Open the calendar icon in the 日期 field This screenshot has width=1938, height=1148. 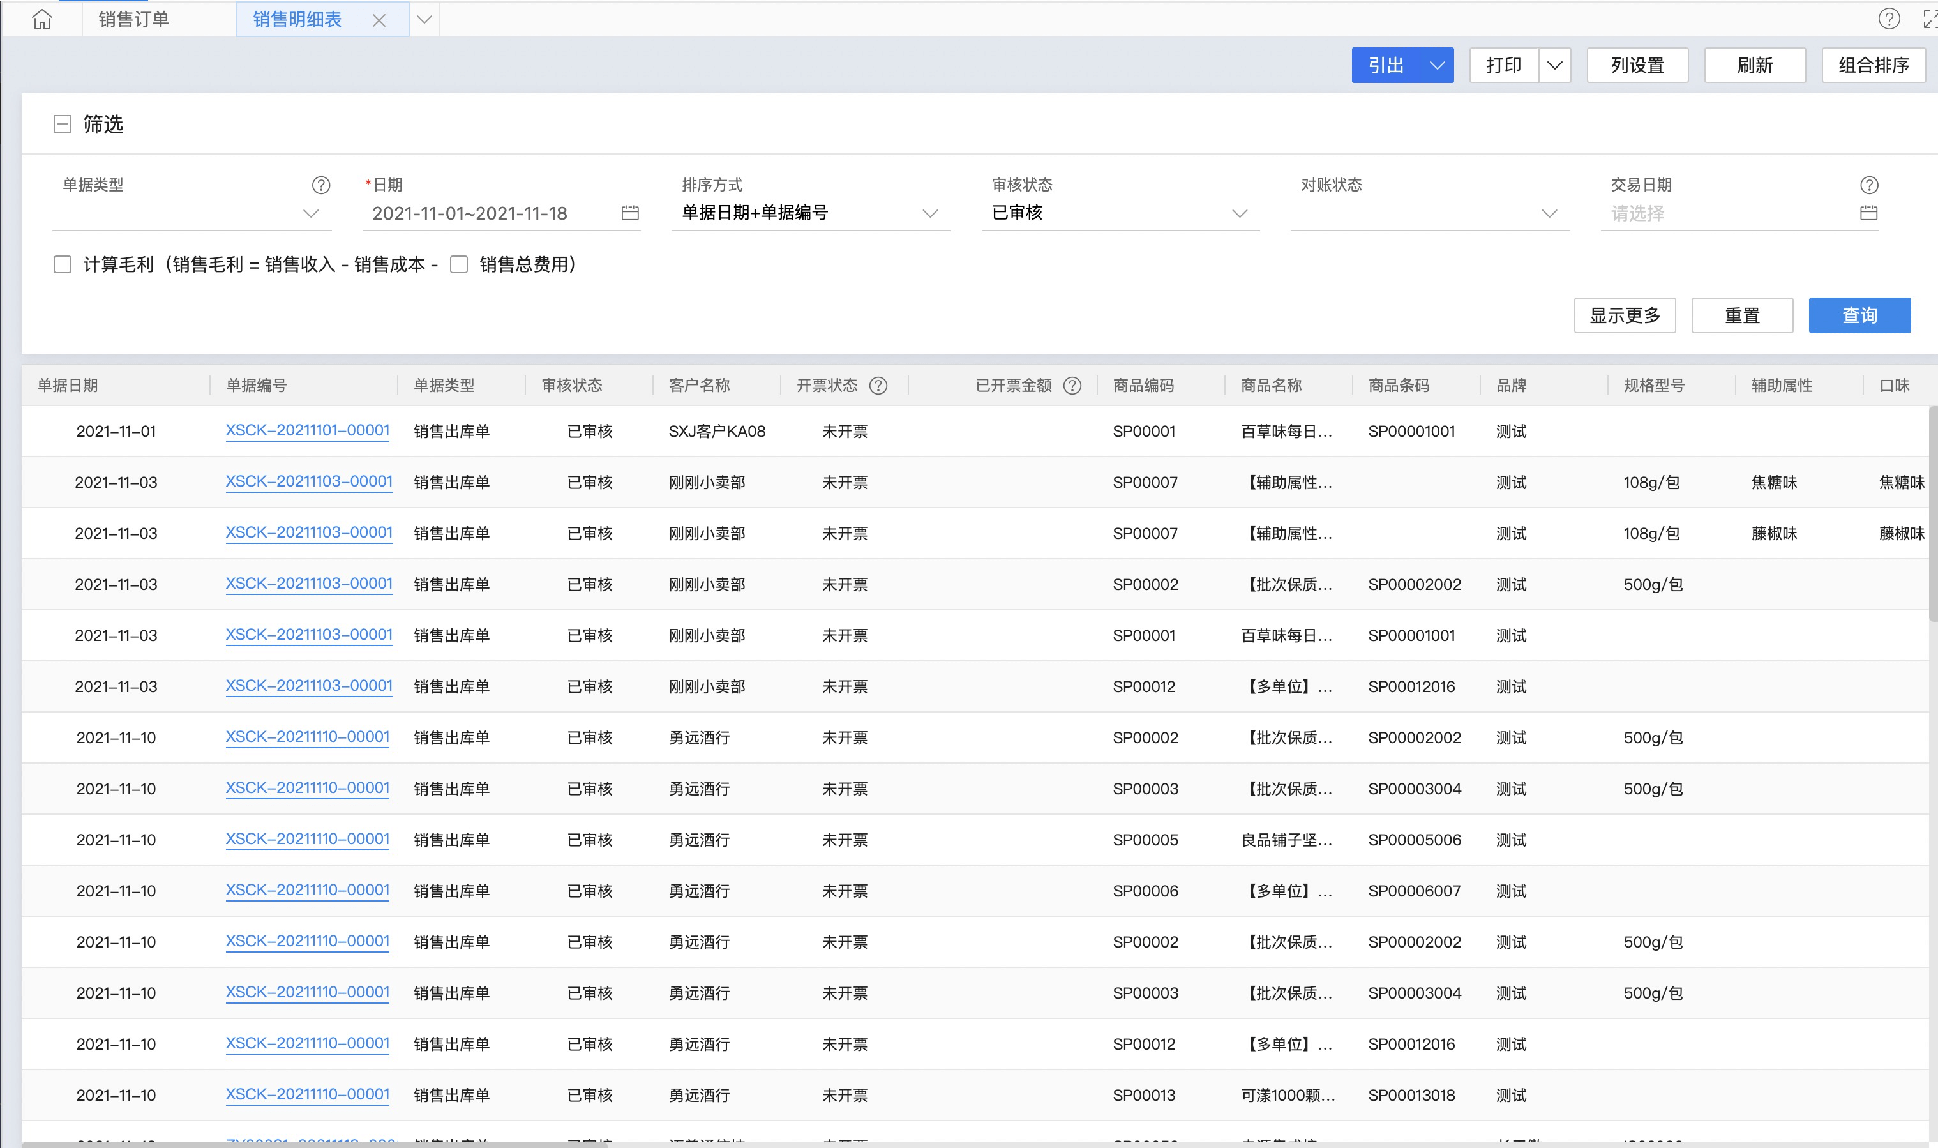click(x=629, y=213)
